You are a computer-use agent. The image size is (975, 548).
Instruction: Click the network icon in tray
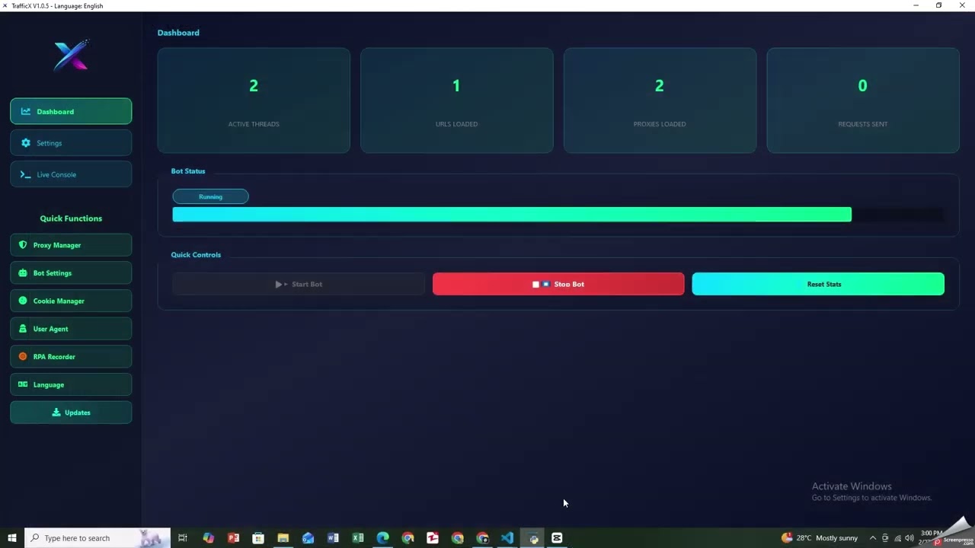(x=897, y=538)
